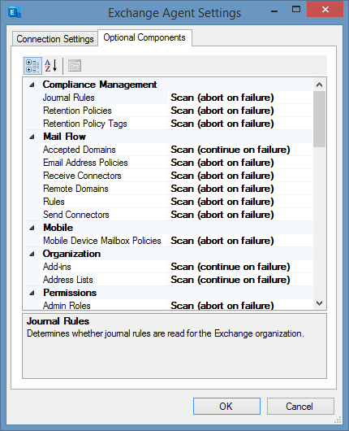This screenshot has width=349, height=431.
Task: Collapse the Organization category
Action: click(32, 254)
